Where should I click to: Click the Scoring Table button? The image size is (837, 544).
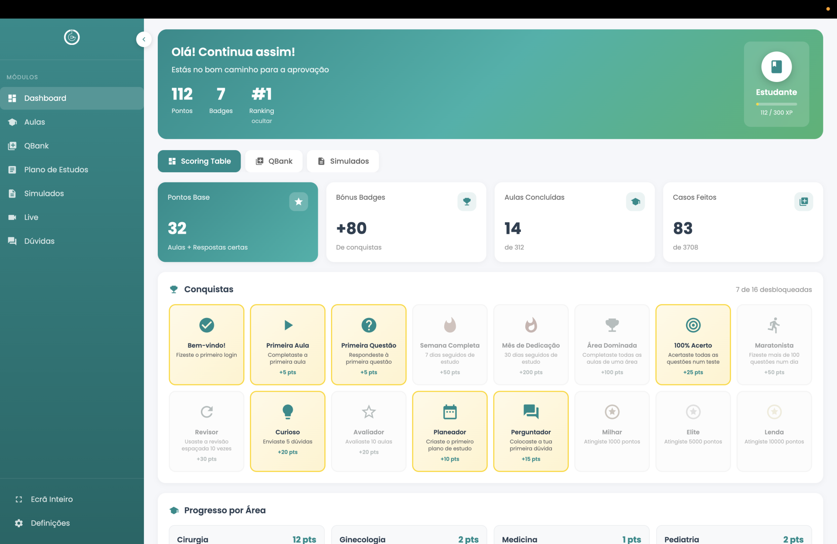[x=199, y=161]
